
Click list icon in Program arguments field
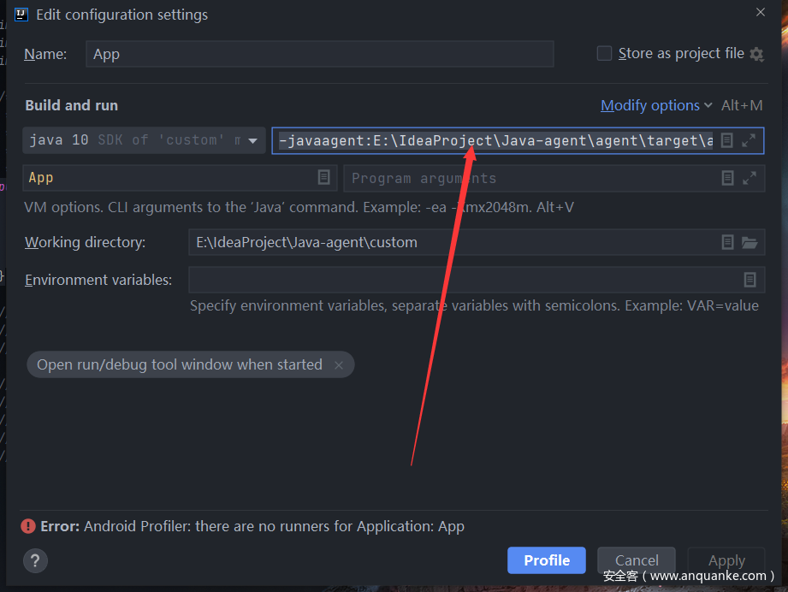727,178
